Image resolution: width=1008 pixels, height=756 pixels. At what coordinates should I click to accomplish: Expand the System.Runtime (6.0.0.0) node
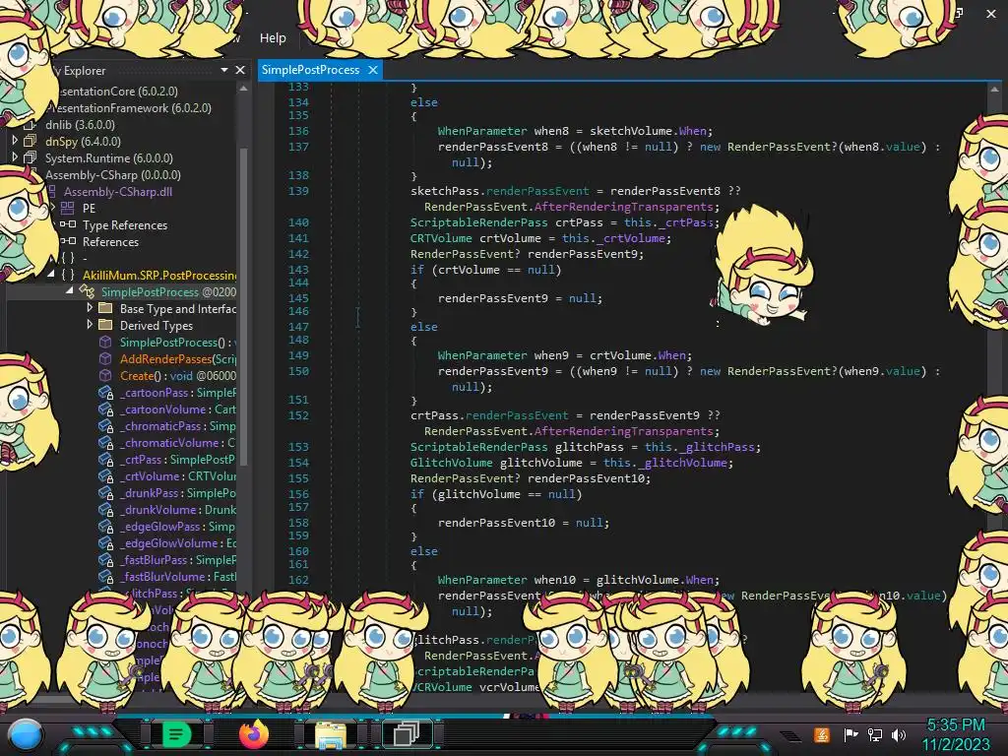point(15,157)
